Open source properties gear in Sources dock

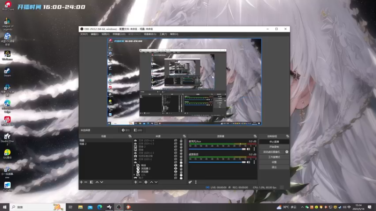point(146,182)
